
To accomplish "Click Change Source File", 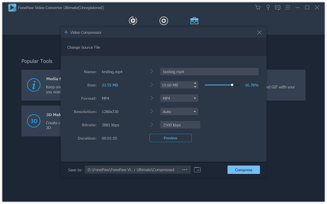I will tap(84, 48).
